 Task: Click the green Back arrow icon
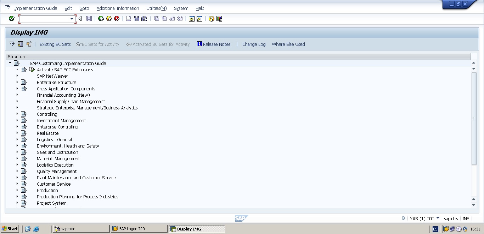pos(101,19)
